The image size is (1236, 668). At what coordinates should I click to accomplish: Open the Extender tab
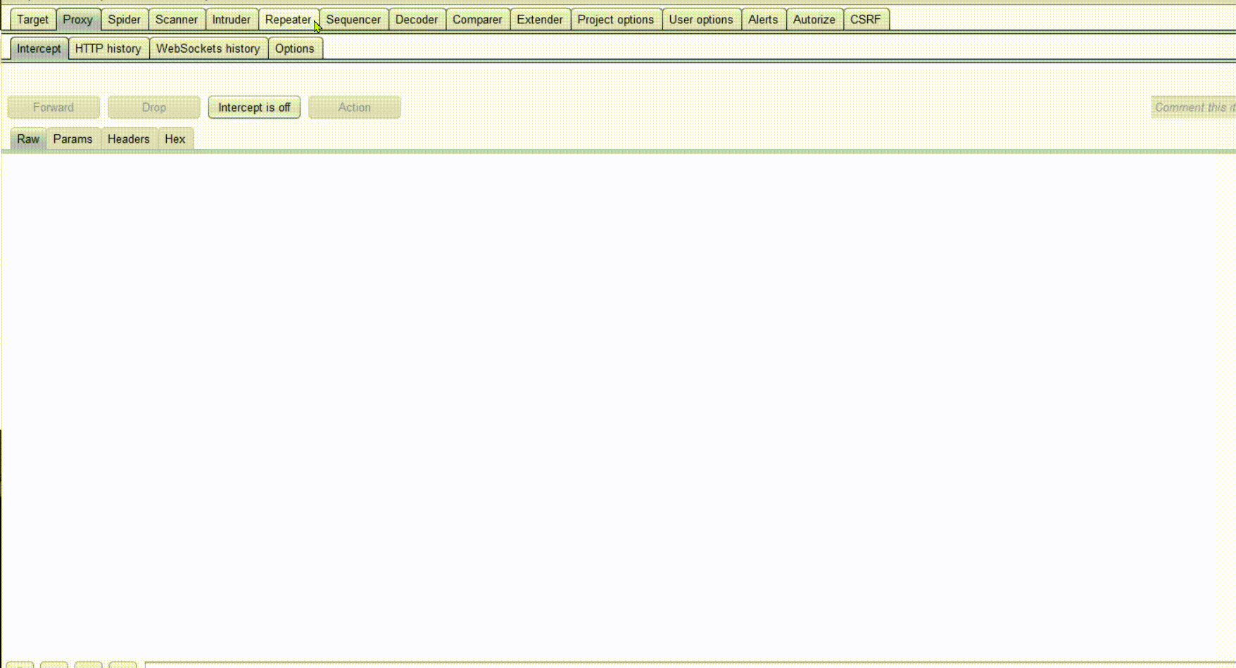540,20
